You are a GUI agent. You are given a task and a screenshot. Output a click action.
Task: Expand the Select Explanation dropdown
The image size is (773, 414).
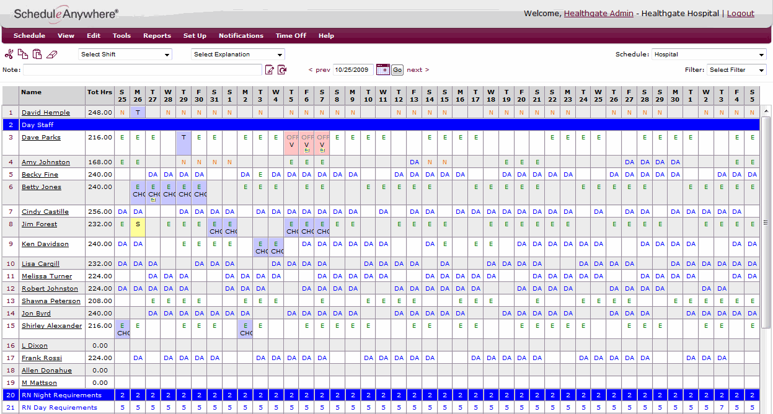tap(237, 55)
